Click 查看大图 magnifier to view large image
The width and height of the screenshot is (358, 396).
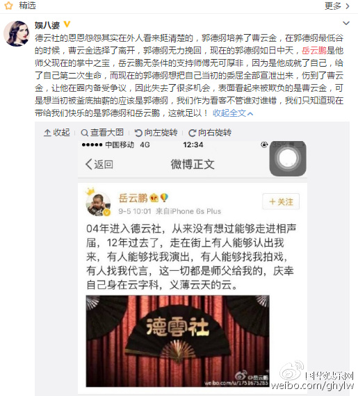coord(102,133)
